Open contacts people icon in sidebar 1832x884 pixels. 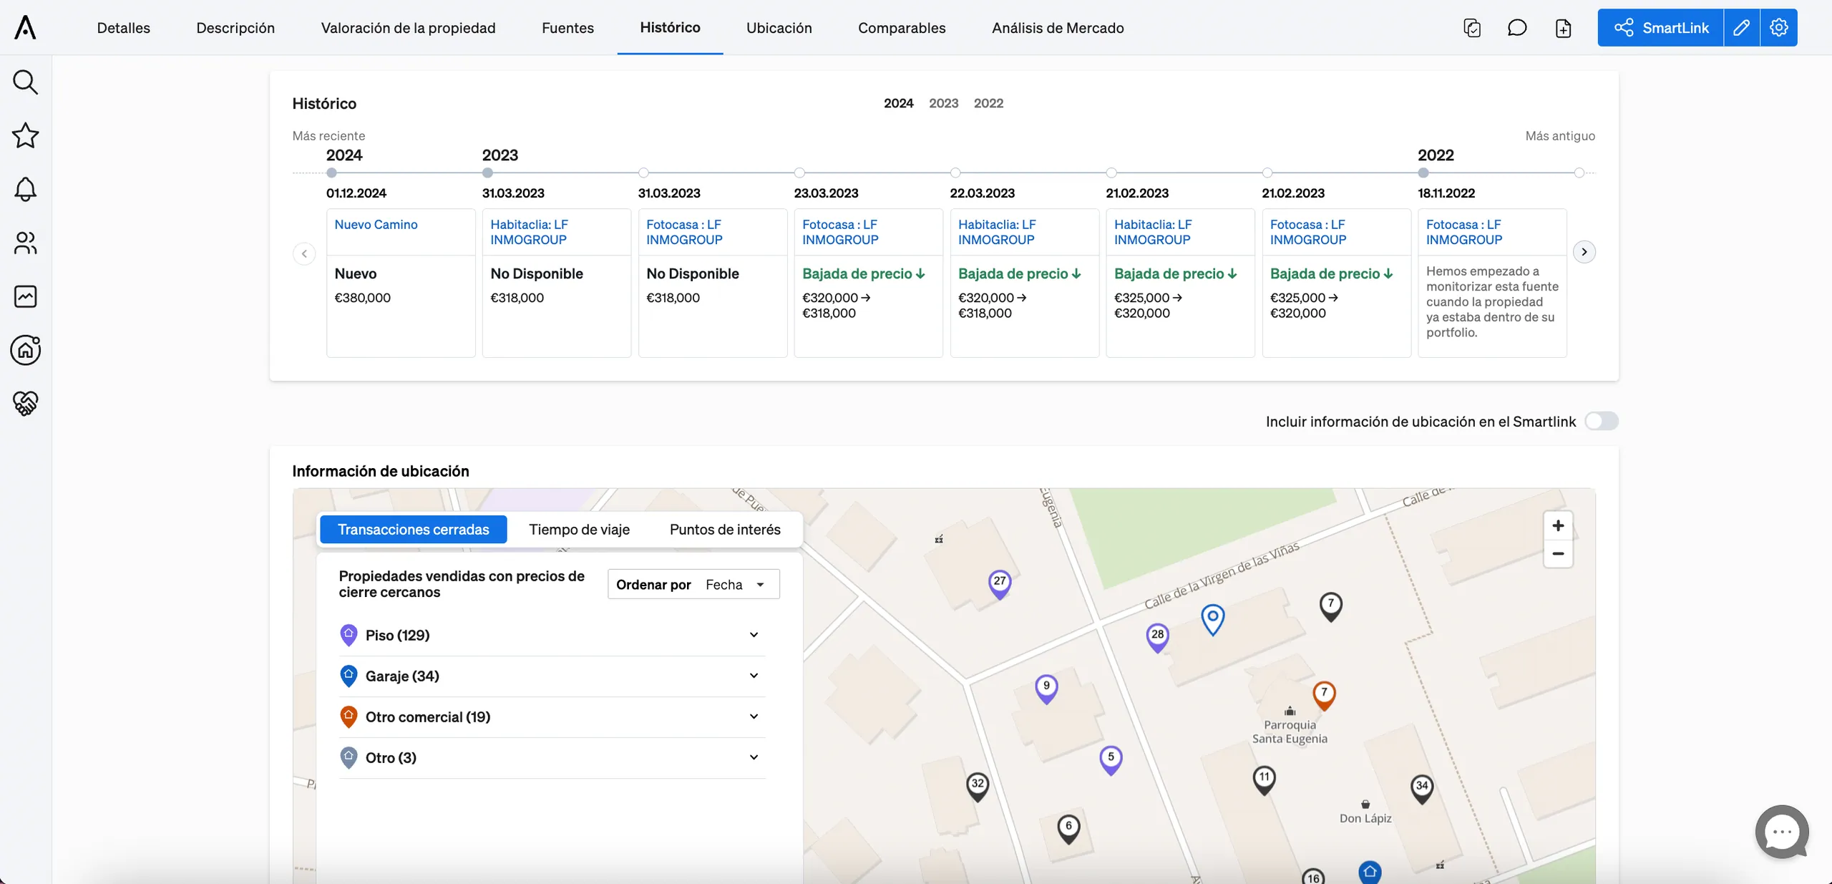pyautogui.click(x=25, y=243)
